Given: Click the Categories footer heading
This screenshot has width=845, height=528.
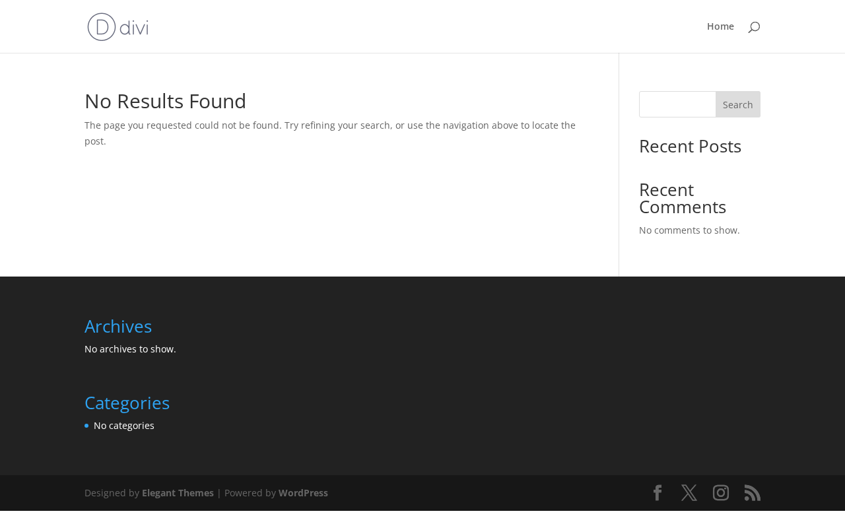Looking at the screenshot, I should coord(127,403).
